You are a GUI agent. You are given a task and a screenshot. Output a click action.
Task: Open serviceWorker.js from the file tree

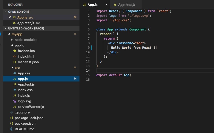[x=31, y=107]
